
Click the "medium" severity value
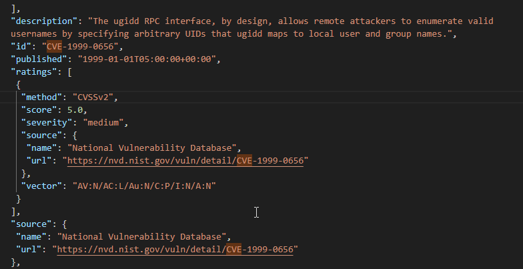coord(104,122)
